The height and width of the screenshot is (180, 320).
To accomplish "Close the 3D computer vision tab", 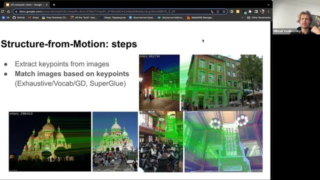I will pos(46,4).
